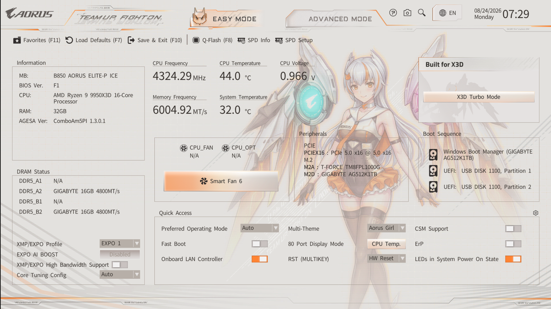
Task: Click the CPU_OPT fan icon
Action: click(x=225, y=148)
